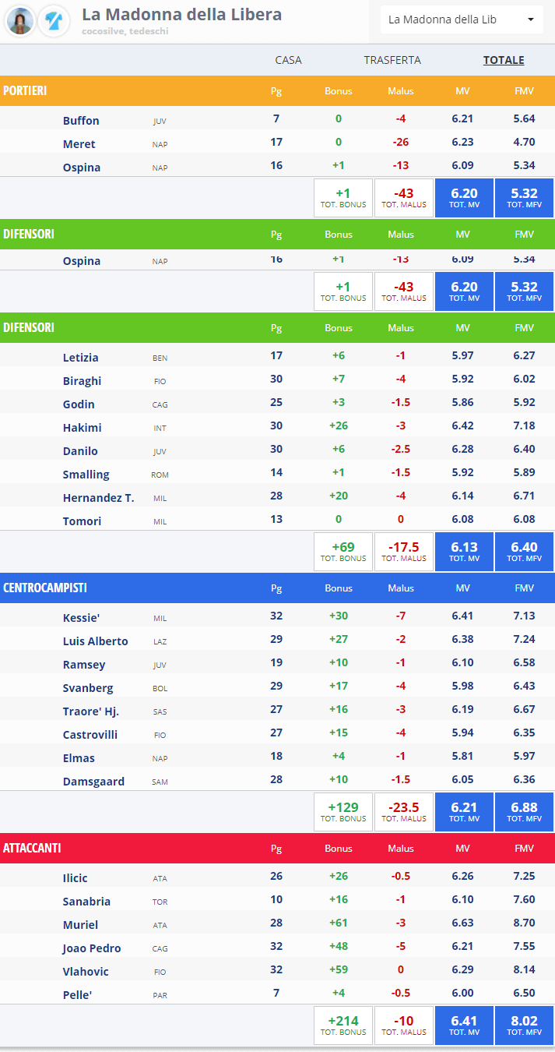Image resolution: width=555 pixels, height=1052 pixels.
Task: Click Luis Alberto's name
Action: click(x=95, y=641)
